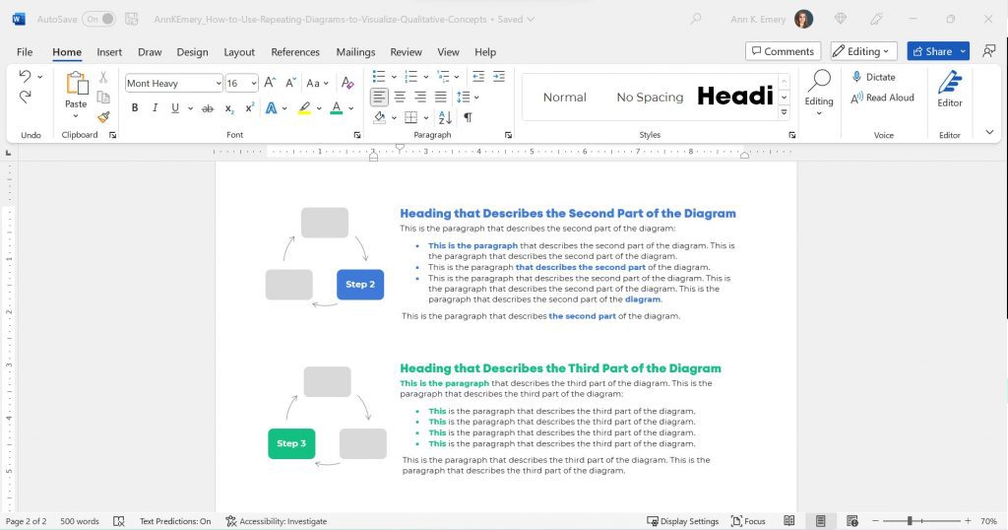Click Accessibility: Investigate
Image resolution: width=1008 pixels, height=530 pixels.
point(277,521)
